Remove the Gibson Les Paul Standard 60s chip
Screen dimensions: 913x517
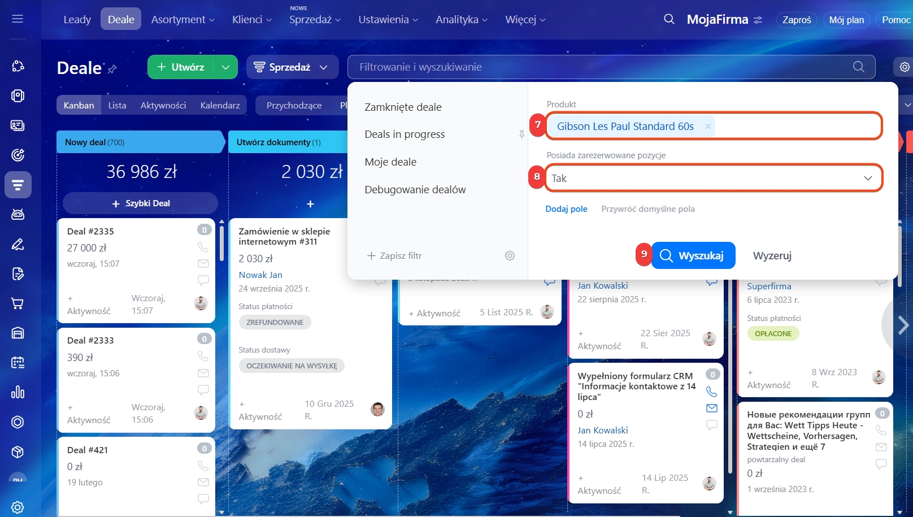[x=708, y=127]
